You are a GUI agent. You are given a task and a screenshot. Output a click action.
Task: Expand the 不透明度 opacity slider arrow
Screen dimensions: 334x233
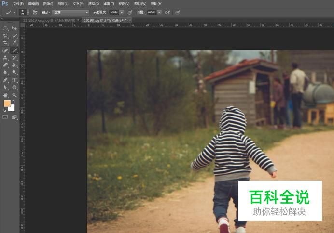[x=122, y=12]
